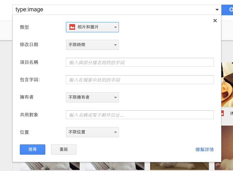Open the third thumbnail in the bottom row
This screenshot has height=171, width=233.
click(180, 166)
